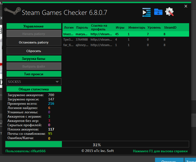This screenshot has height=162, width=196.
Task: Expand proxy type list via dropdown arrow
Action: 57,82
